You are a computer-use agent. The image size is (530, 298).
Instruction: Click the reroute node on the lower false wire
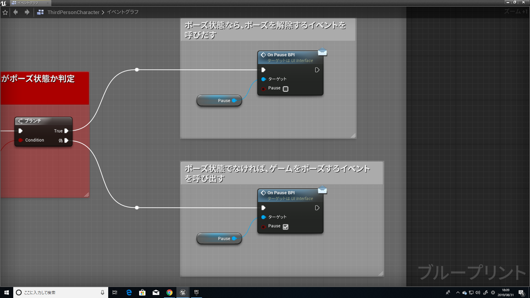137,207
